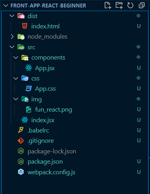Screen dimensions: 150x194
Task: Click the HTML5 icon beside index.html
Action: pyautogui.click(x=25, y=26)
